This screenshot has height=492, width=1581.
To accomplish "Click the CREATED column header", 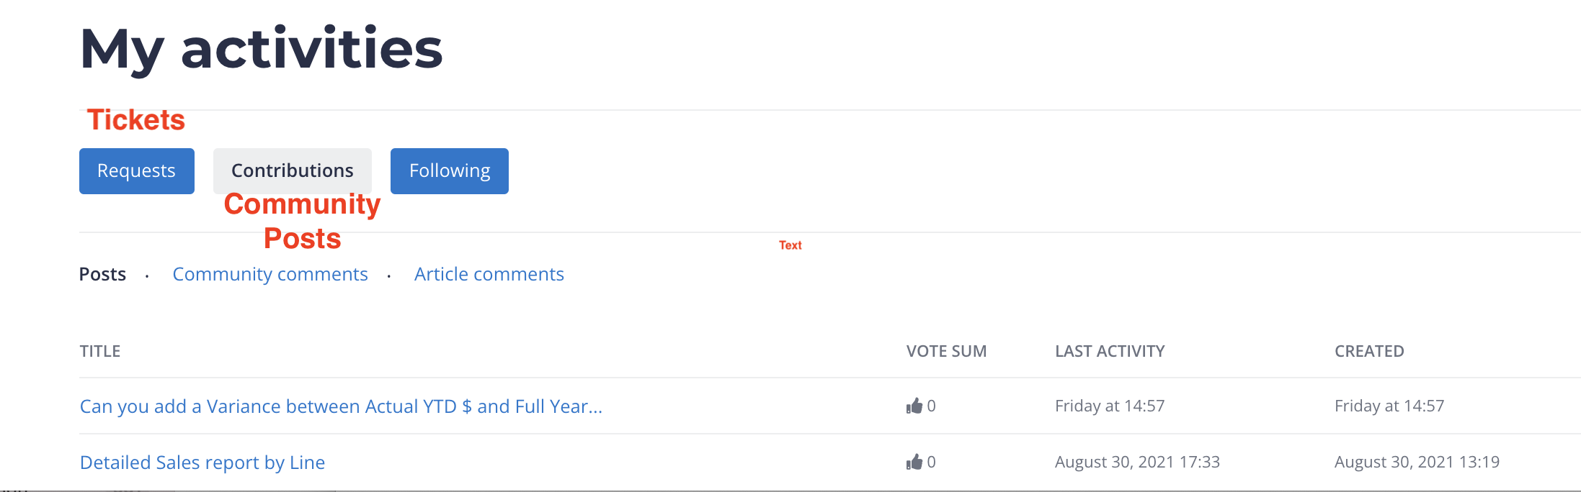I will [x=1369, y=351].
